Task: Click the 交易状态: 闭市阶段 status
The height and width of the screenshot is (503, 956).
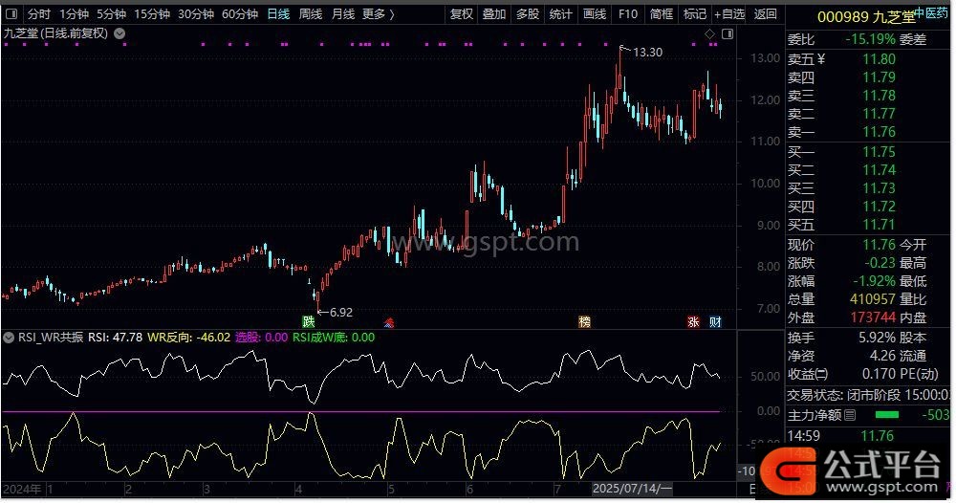Action: 844,395
